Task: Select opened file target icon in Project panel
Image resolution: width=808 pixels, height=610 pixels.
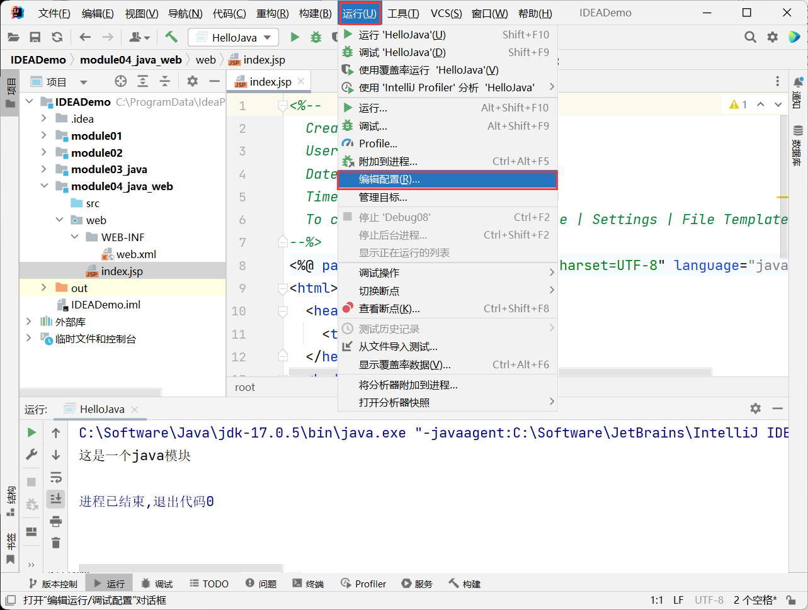Action: coord(121,81)
